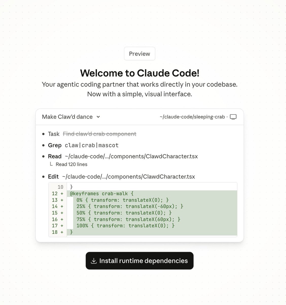
Task: Open the Edit step's ClawdCharacter.tsx path
Action: [129, 177]
